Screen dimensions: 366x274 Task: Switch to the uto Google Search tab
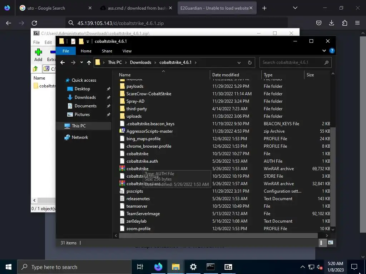[x=55, y=8]
